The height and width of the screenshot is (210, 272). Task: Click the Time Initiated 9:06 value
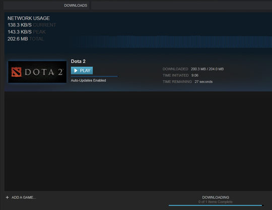pyautogui.click(x=195, y=75)
